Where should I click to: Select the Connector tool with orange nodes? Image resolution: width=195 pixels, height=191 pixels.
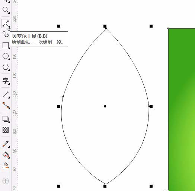6,105
